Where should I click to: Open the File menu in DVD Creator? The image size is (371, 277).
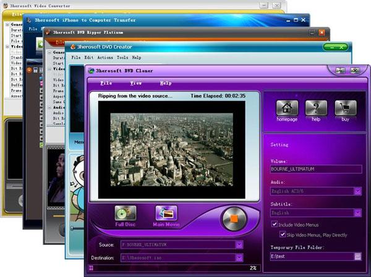pos(76,57)
